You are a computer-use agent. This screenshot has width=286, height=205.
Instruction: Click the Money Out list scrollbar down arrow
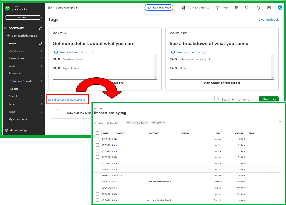tap(273, 78)
